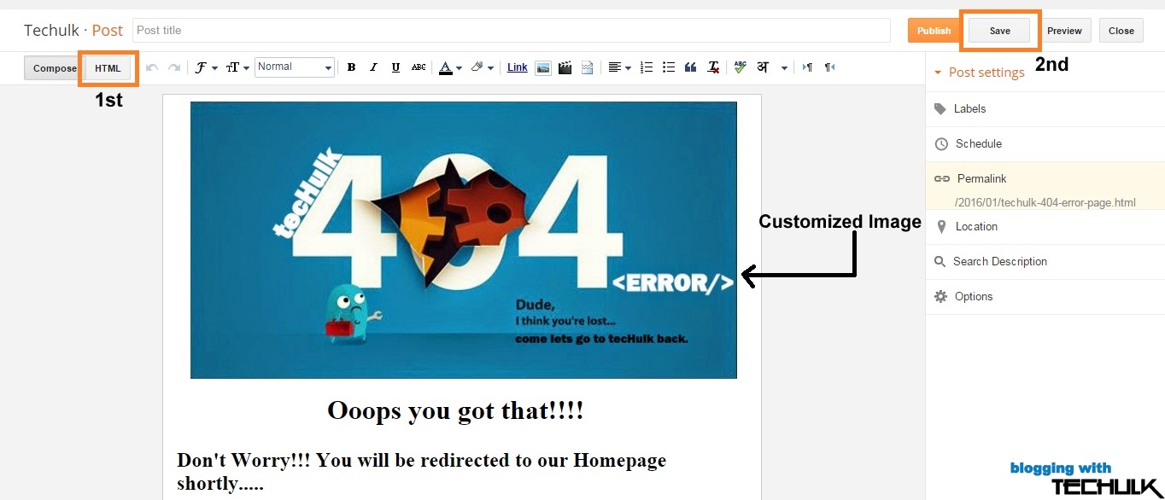The height and width of the screenshot is (500, 1165).
Task: Toggle underline formatting
Action: (395, 67)
